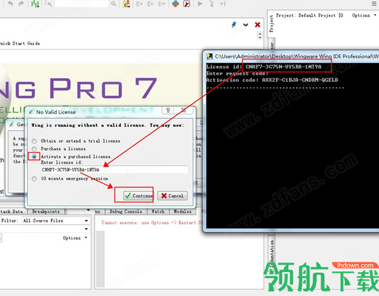The image size is (379, 296).
Task: Select Activate a purchased license radio
Action: click(34, 157)
